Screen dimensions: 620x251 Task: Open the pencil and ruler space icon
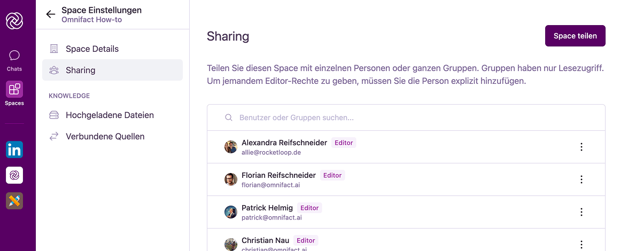click(x=14, y=201)
